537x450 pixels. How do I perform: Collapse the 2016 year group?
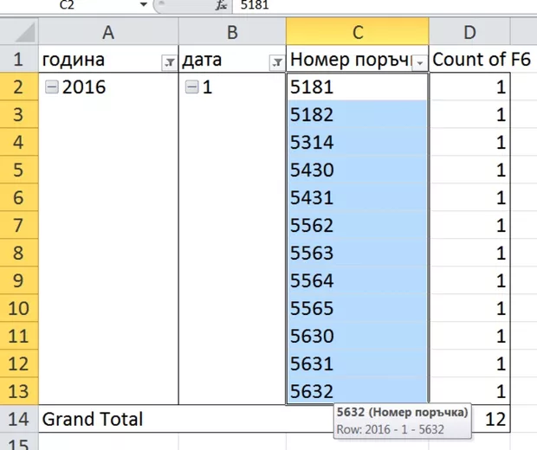pos(52,87)
